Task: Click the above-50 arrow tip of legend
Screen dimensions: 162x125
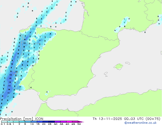Action: 81,122
